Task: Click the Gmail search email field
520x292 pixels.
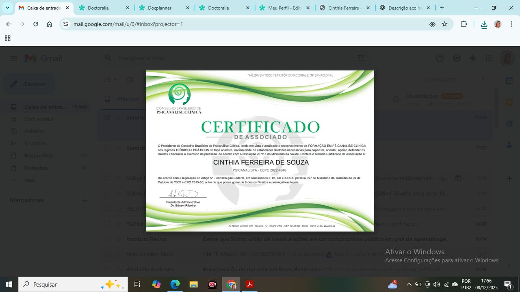Action: pos(227,58)
